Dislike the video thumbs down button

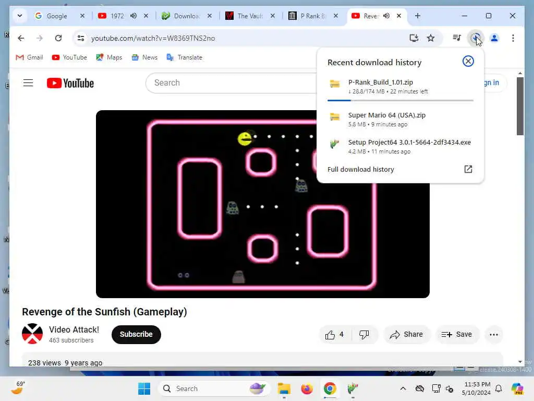364,335
